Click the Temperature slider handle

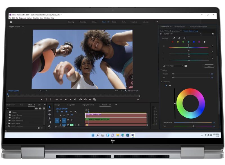[193, 123]
